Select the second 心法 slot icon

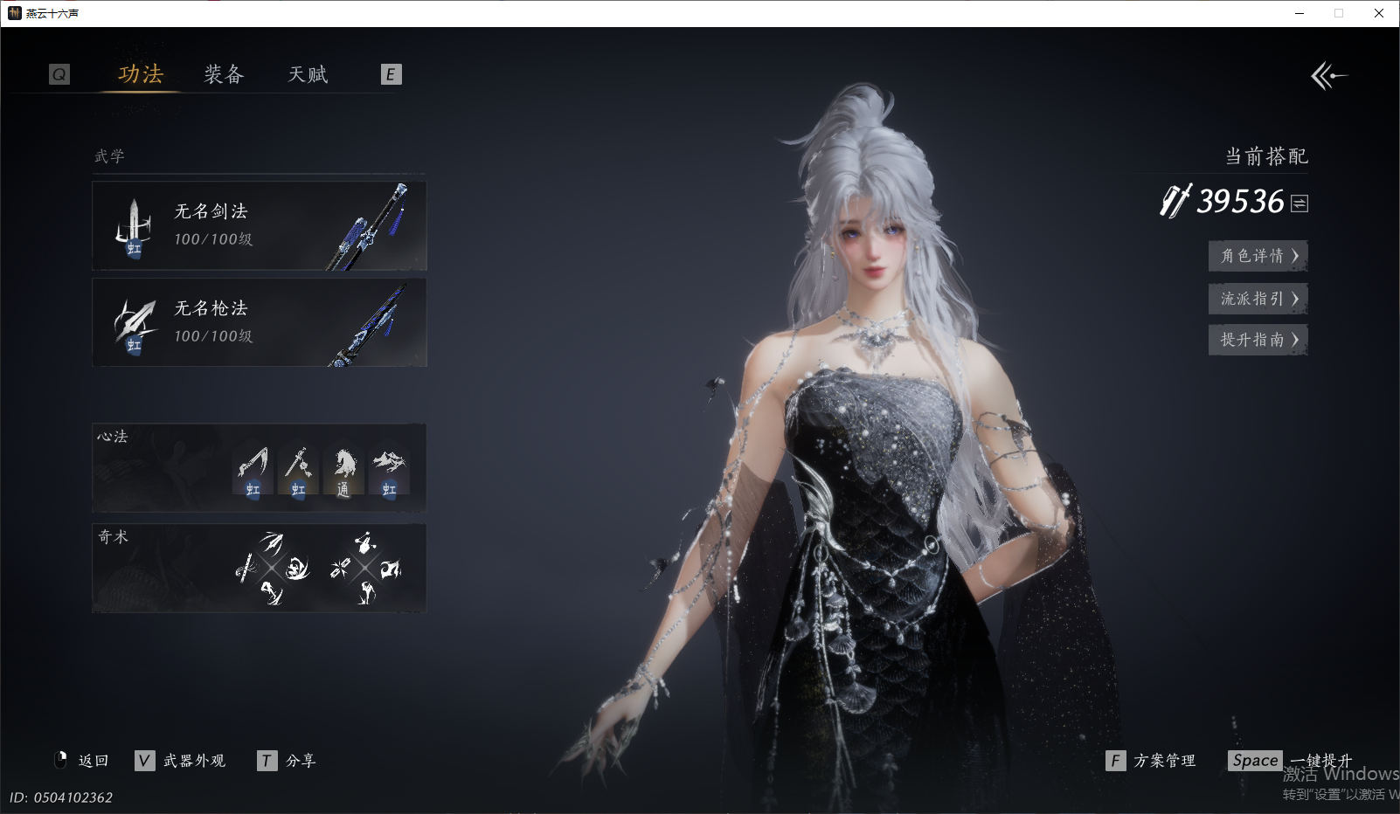coord(298,471)
